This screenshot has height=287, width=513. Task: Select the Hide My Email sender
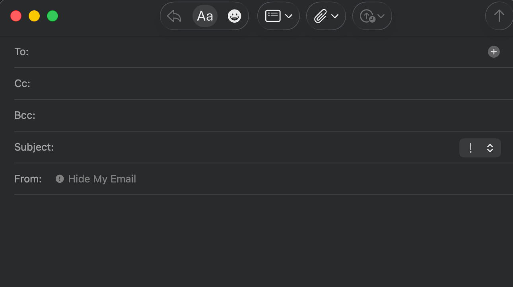coord(102,179)
